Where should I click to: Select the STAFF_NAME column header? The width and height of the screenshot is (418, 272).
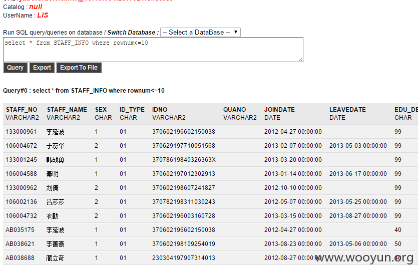click(67, 110)
